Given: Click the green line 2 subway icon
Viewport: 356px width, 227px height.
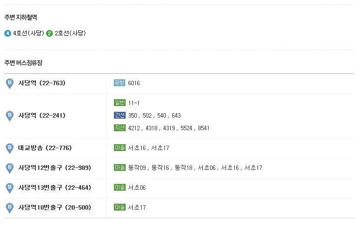Looking at the screenshot, I should [x=49, y=33].
